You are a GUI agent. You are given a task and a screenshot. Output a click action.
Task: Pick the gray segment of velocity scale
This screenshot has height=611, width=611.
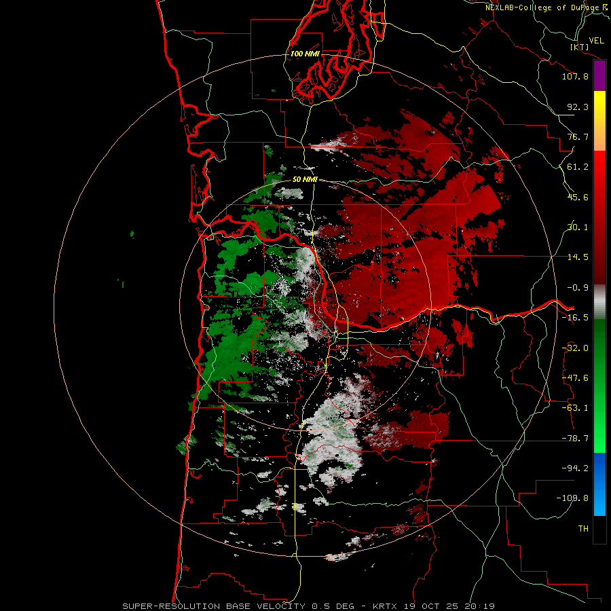pos(599,301)
